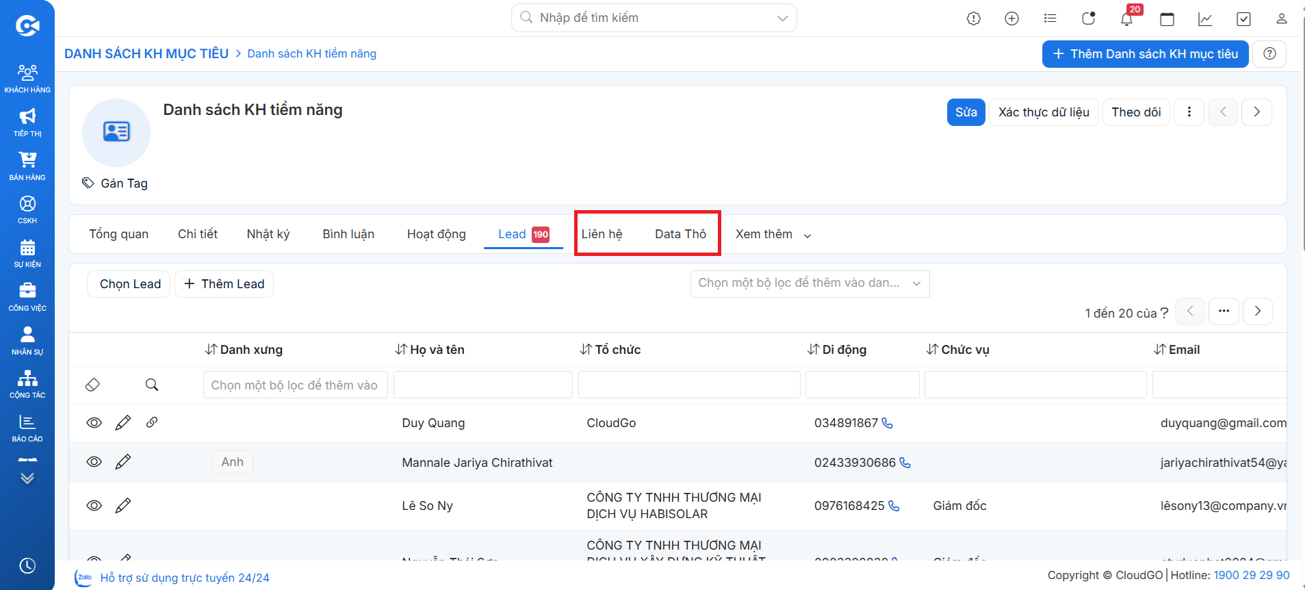Open the Nhân sự module

pyautogui.click(x=27, y=341)
